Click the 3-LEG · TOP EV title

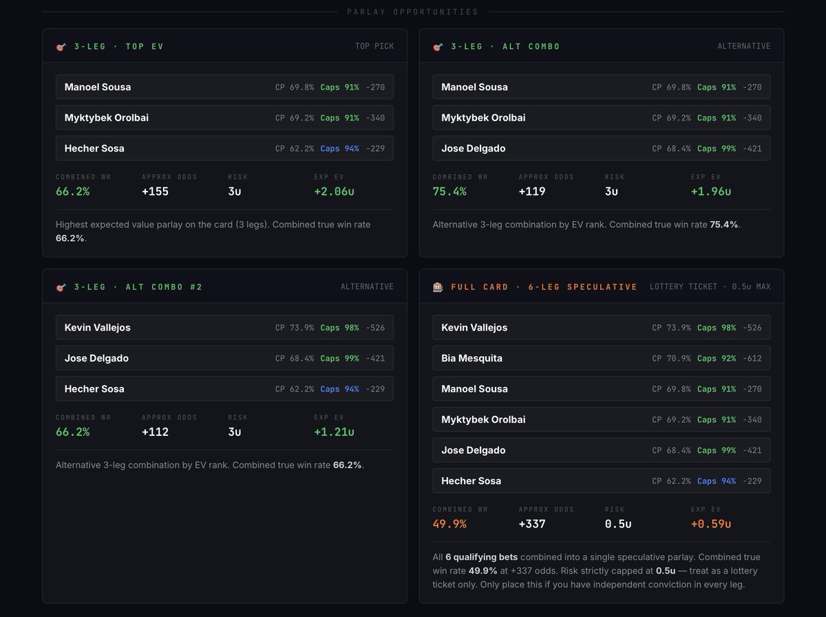tap(119, 47)
